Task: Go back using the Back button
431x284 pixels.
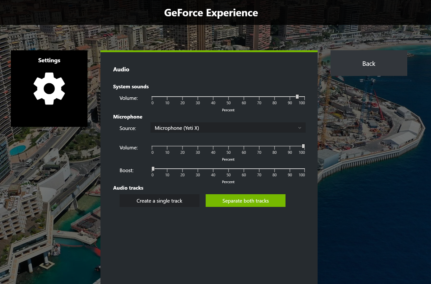Action: point(369,64)
